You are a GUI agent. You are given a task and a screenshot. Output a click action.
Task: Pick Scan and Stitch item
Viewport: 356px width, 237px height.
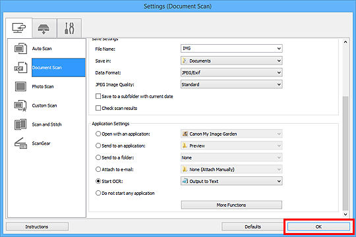(47, 124)
